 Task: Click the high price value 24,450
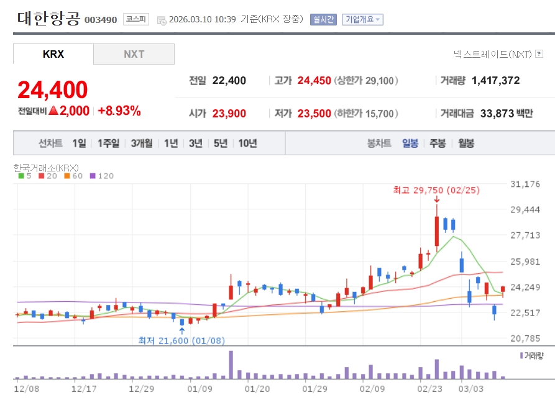[x=314, y=81]
